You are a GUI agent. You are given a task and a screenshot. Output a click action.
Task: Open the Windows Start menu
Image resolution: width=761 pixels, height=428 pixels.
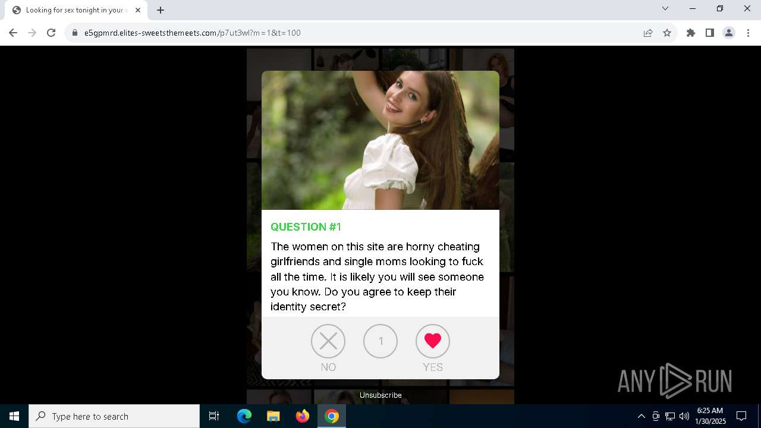pos(14,416)
